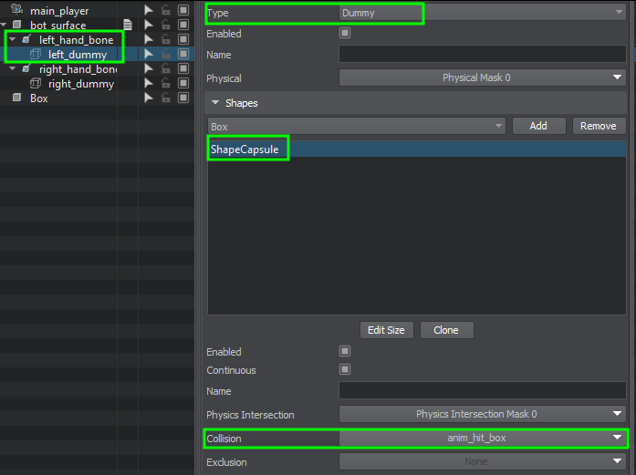Toggle the body Enabled checkbox below Type
Screen dimensions: 636x475
click(x=344, y=34)
